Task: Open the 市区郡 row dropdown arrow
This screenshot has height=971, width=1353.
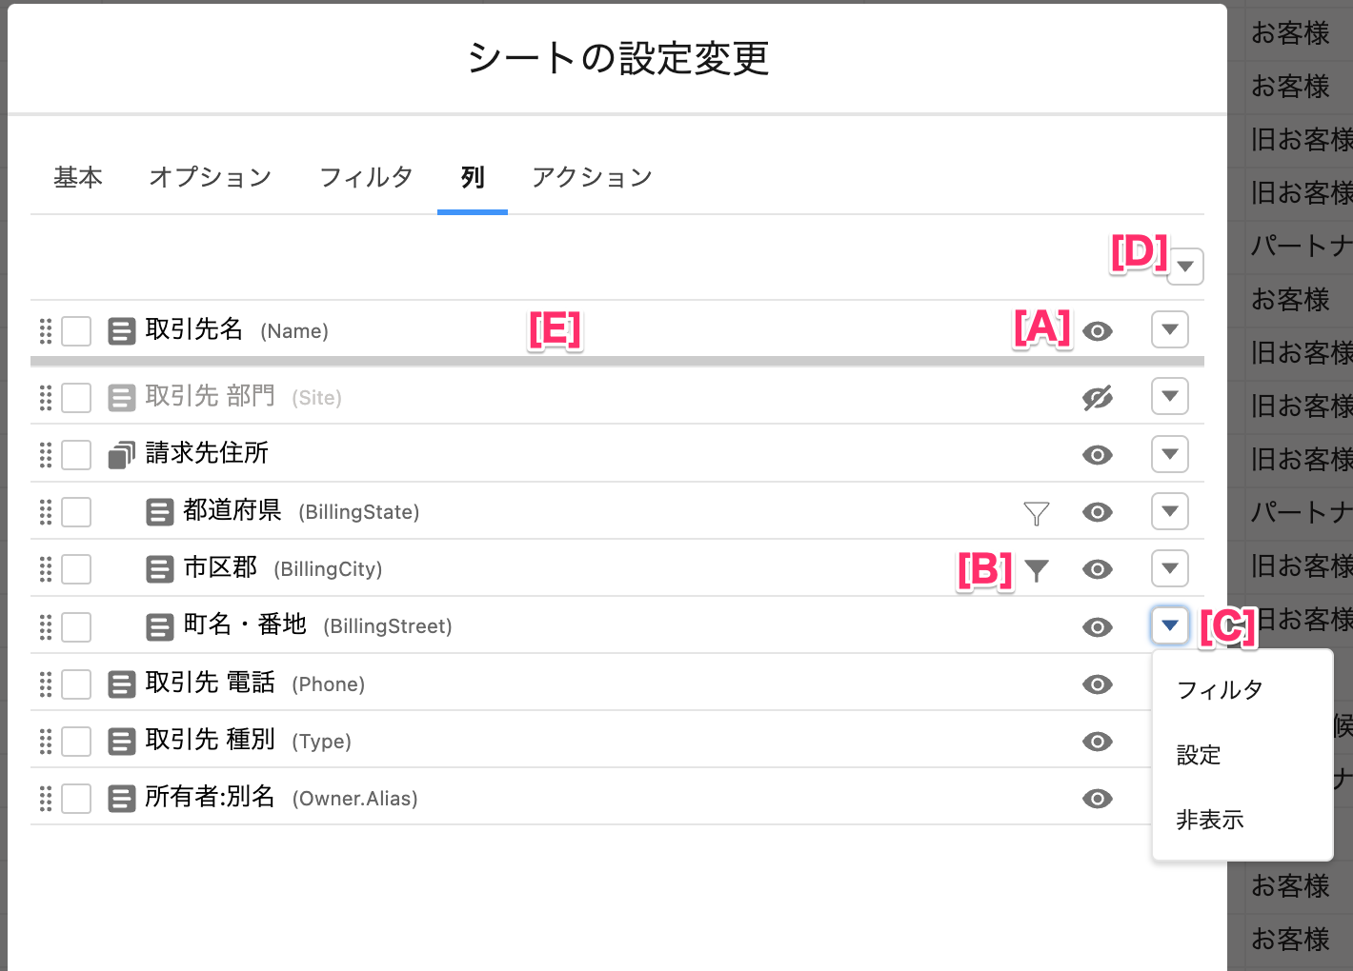Action: point(1169,568)
